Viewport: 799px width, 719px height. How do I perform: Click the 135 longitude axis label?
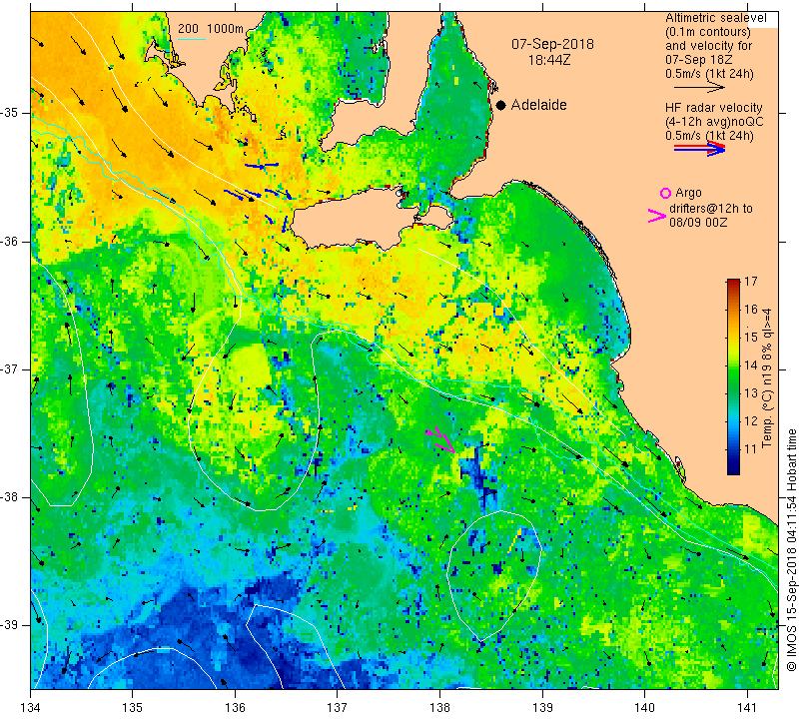tap(133, 707)
